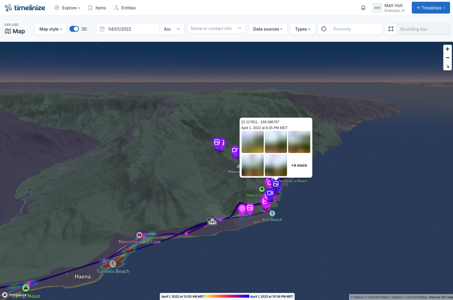453x300 pixels.
Task: Reset map bearing with compass icon
Action: pos(448,67)
